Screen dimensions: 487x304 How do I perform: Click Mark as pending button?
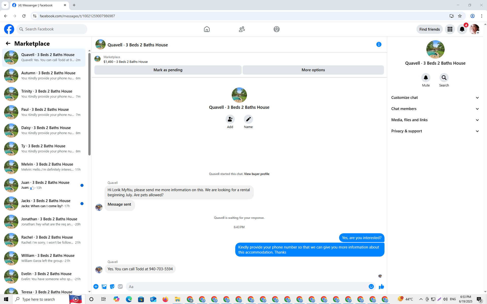point(168,70)
